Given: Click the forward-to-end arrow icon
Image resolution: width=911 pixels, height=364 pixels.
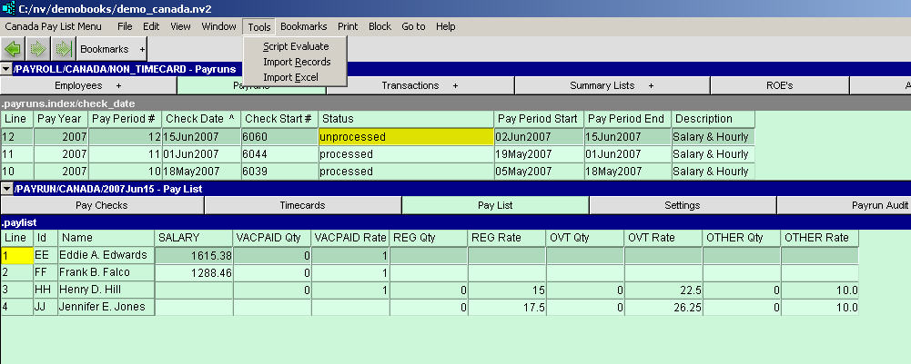Looking at the screenshot, I should [62, 48].
